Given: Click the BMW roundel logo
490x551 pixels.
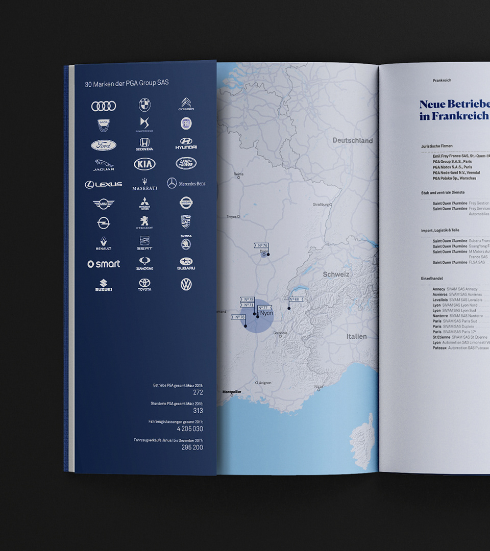Looking at the screenshot, I should (x=144, y=105).
